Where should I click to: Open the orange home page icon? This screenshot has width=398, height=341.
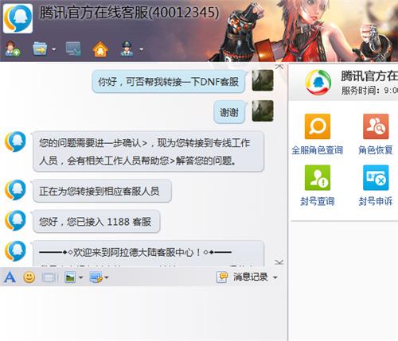point(100,49)
